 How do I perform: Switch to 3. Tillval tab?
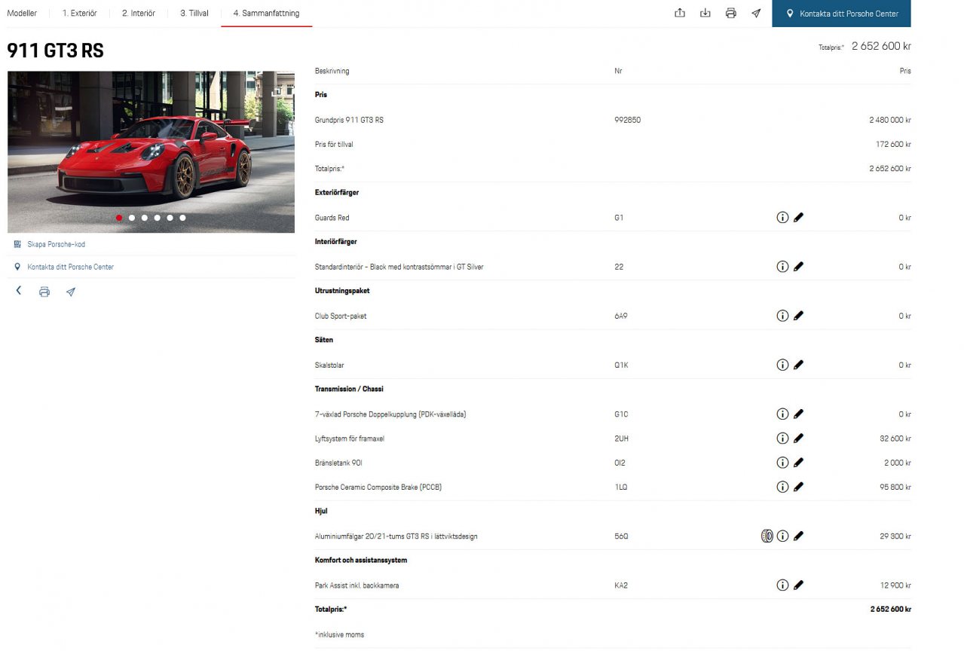[194, 14]
